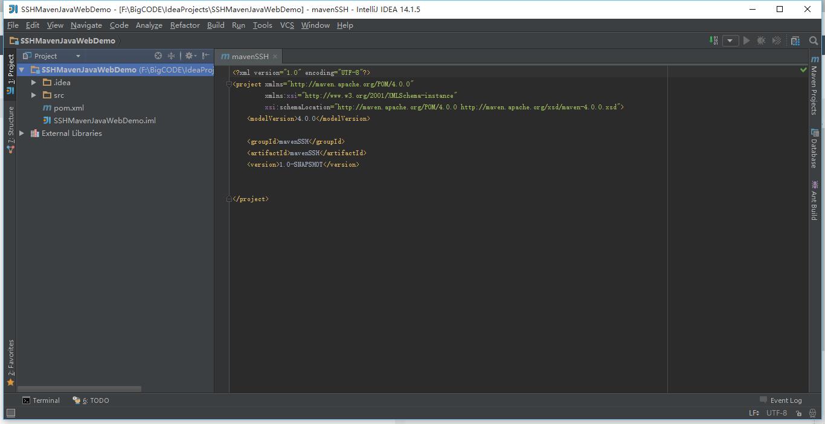The width and height of the screenshot is (825, 424).
Task: Expand the .idea folder arrow
Action: pyautogui.click(x=34, y=82)
